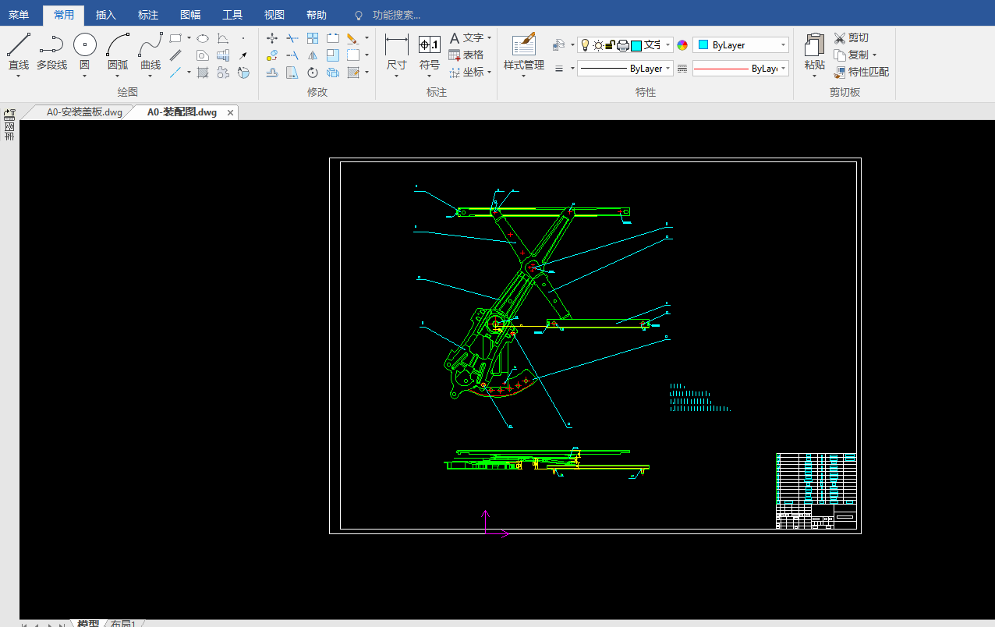Expand the red ByLayer lineweight dropdown
This screenshot has width=995, height=627.
click(783, 69)
